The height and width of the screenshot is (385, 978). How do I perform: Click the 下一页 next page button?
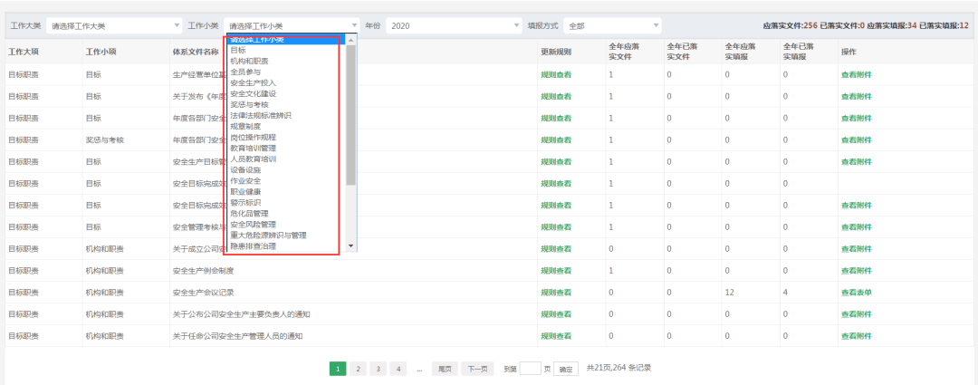[x=478, y=369]
